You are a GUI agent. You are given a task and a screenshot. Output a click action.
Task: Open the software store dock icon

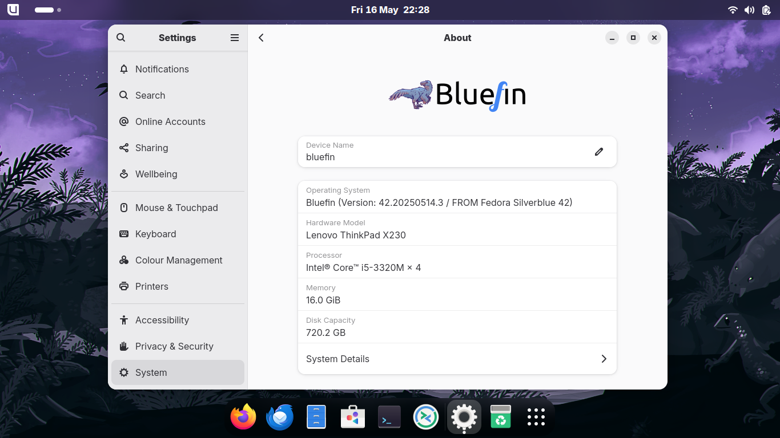pos(353,417)
